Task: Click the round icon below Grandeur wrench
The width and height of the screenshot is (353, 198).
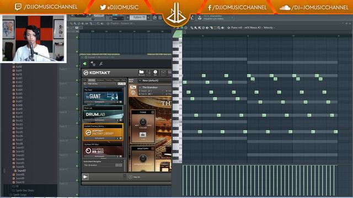Action: point(133,92)
